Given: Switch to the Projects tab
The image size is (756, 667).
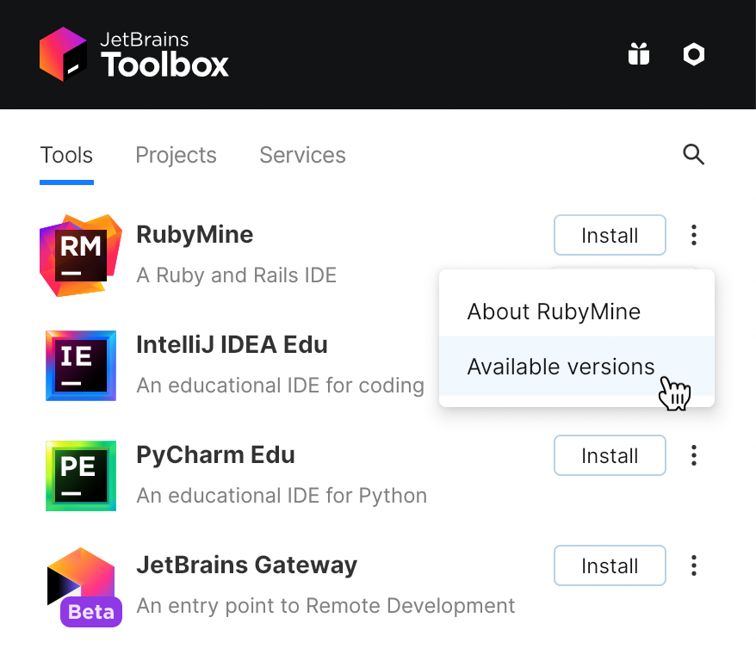Looking at the screenshot, I should coord(176,155).
